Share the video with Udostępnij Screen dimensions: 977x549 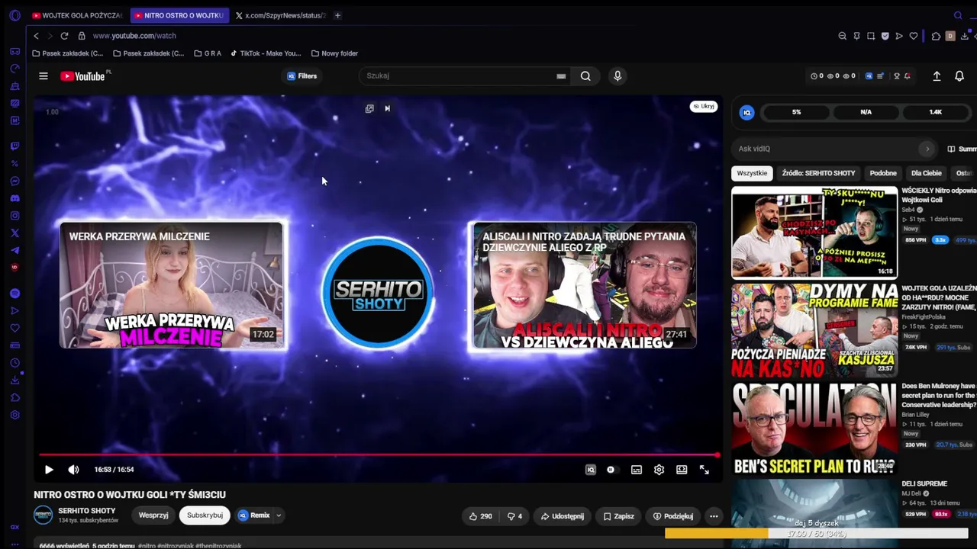[x=562, y=516]
